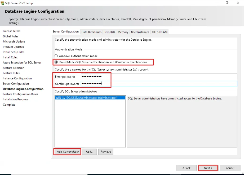The height and width of the screenshot is (175, 244).
Task: Click the SQL Server Setup title bar icon
Action: (2, 3)
